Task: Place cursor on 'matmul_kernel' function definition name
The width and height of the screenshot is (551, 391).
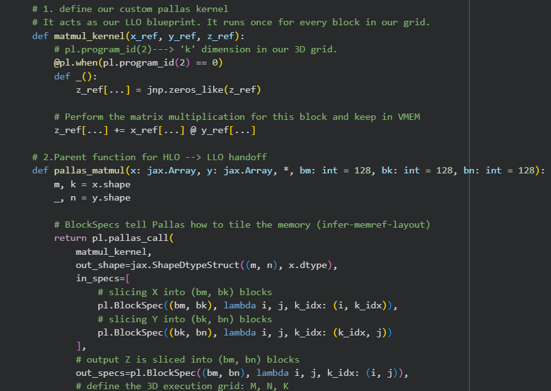Action: pos(90,36)
